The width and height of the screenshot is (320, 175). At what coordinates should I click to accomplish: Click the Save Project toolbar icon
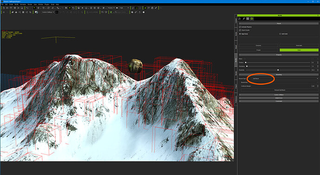pos(11,8)
